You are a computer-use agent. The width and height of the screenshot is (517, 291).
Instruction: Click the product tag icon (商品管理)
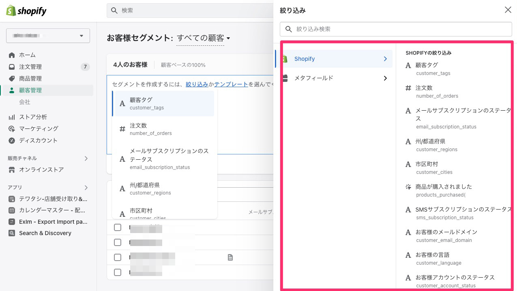(12, 79)
